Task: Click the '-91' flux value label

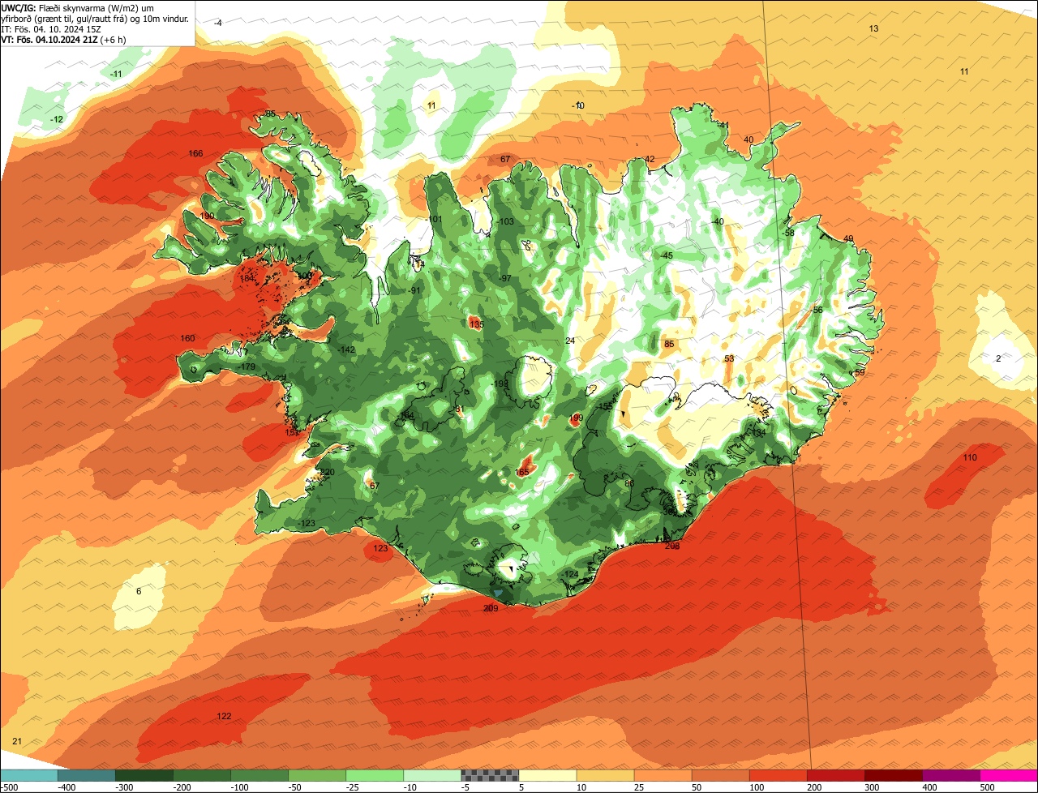Action: coord(414,291)
